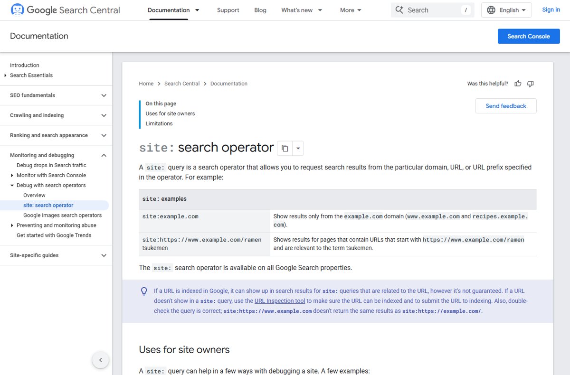
Task: Click Documentation breadcrumb link
Action: point(229,84)
